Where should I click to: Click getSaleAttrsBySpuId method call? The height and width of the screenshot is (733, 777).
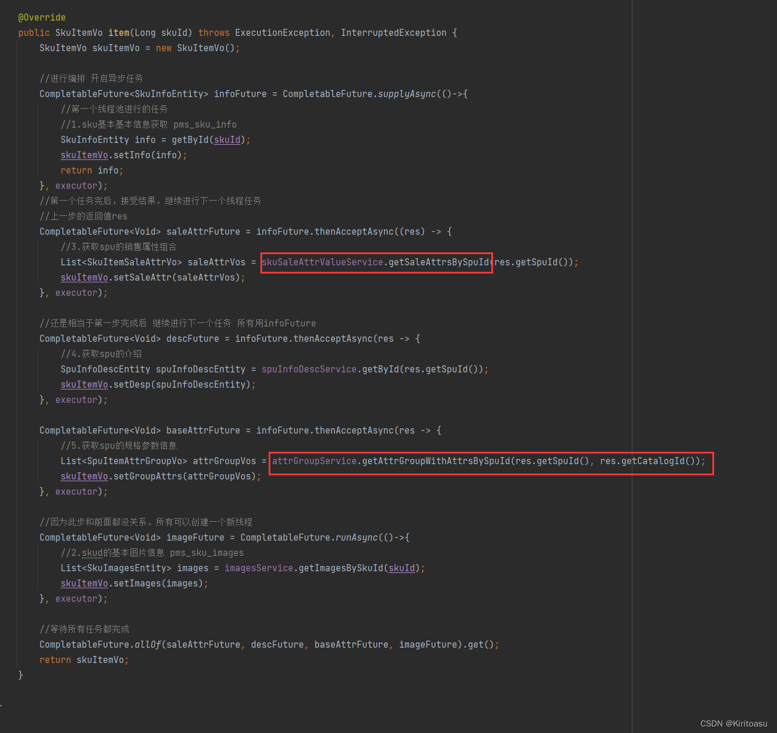pos(438,262)
